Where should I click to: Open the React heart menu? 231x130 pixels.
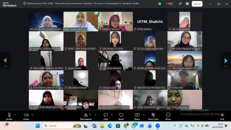coord(121,116)
